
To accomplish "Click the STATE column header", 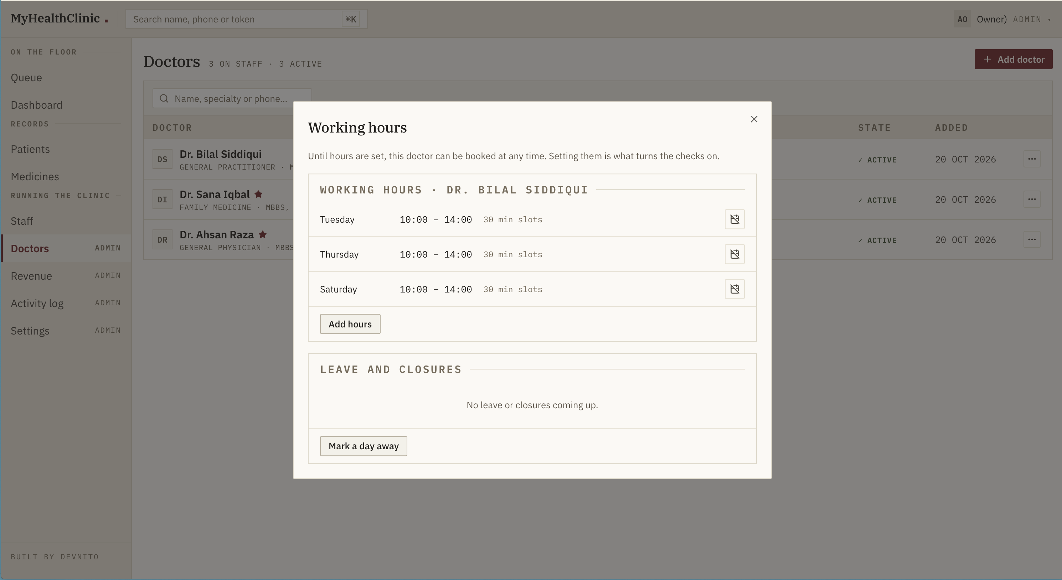I will tap(874, 128).
